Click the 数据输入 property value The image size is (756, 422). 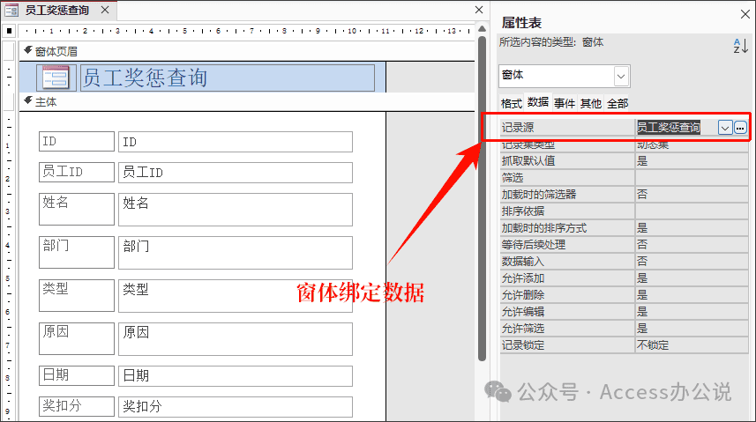tap(692, 262)
